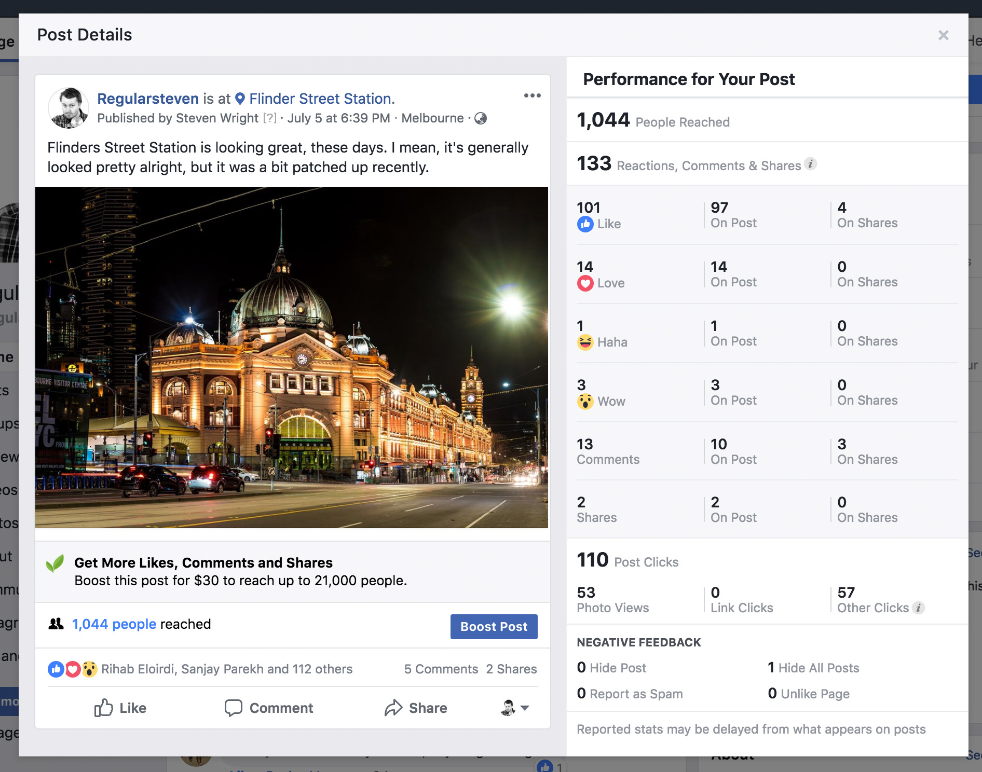Click the Comment button on the post
The height and width of the screenshot is (772, 982).
269,708
